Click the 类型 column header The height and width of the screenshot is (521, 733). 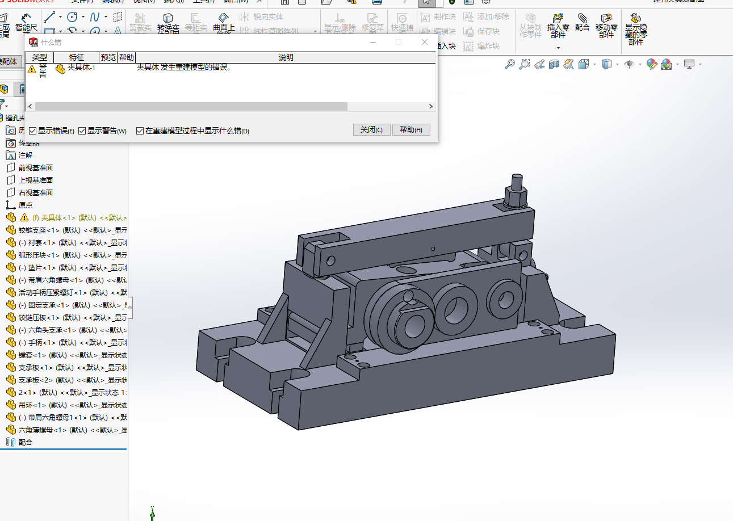pos(40,57)
